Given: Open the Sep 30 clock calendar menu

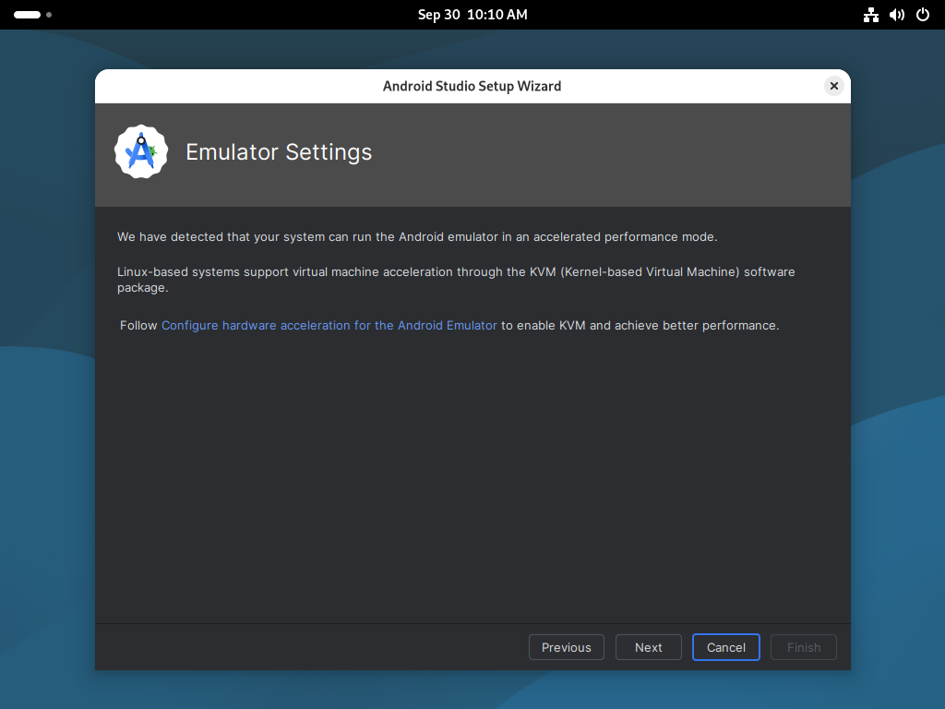Looking at the screenshot, I should [472, 15].
